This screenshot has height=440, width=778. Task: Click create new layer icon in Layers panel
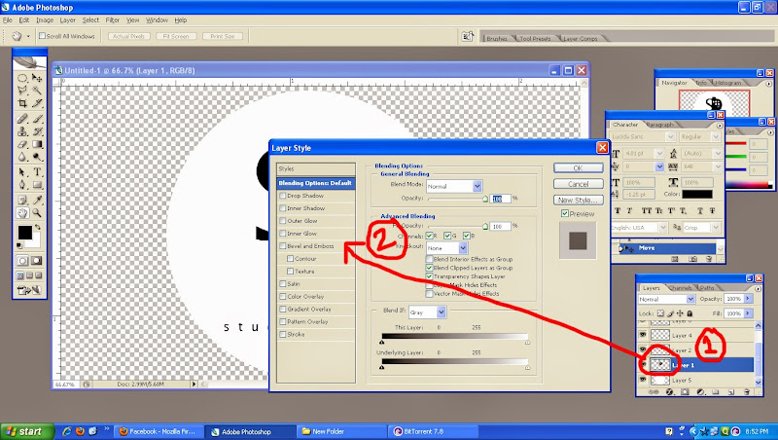click(731, 392)
